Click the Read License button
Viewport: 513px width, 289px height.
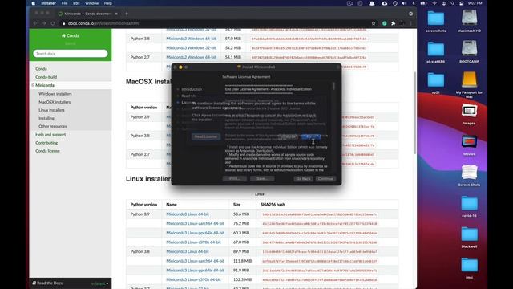coord(206,136)
